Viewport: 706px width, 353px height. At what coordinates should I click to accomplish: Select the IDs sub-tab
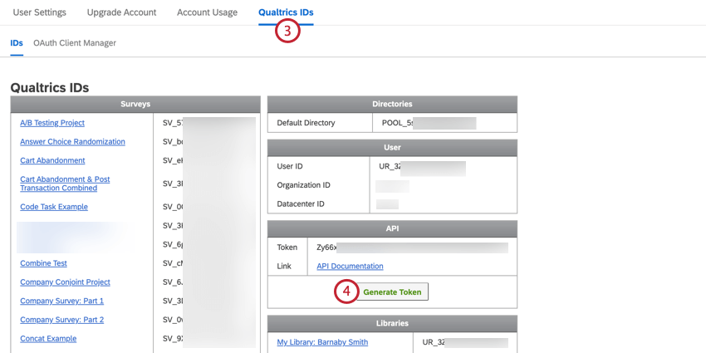(x=17, y=42)
